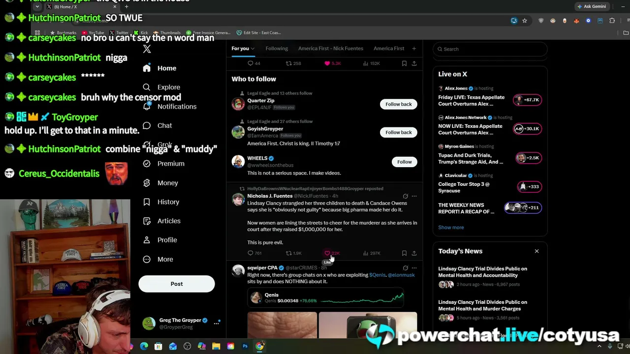Go to Home in the sidebar
630x354 pixels.
point(159,68)
